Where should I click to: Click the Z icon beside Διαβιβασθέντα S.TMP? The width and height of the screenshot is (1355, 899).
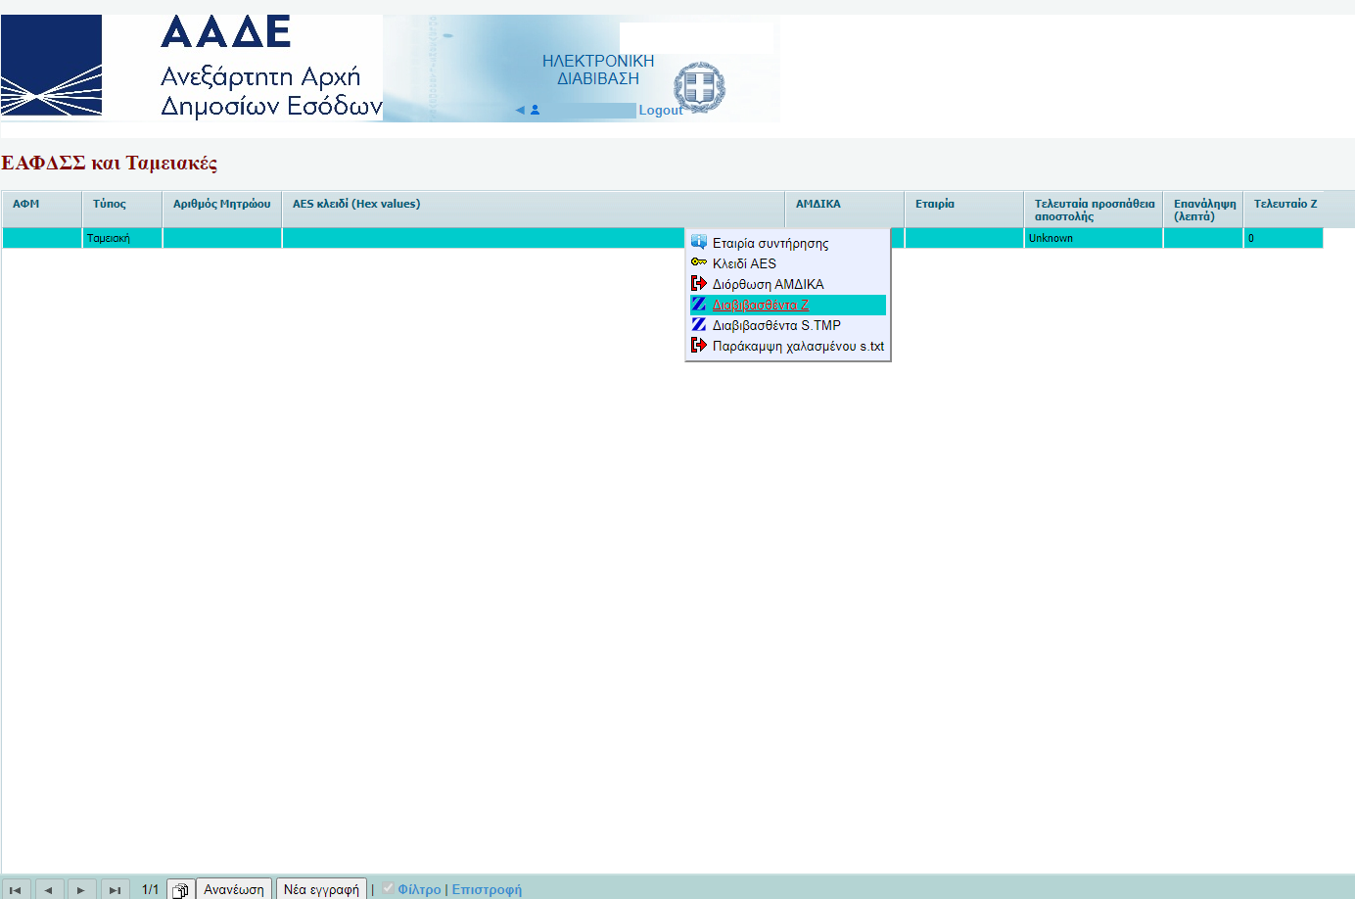pyautogui.click(x=698, y=324)
